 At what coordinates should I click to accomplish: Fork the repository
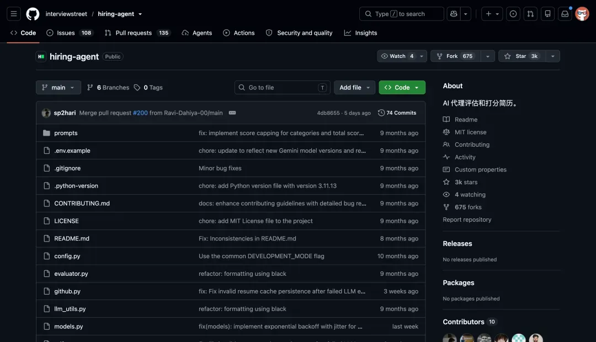pos(455,56)
